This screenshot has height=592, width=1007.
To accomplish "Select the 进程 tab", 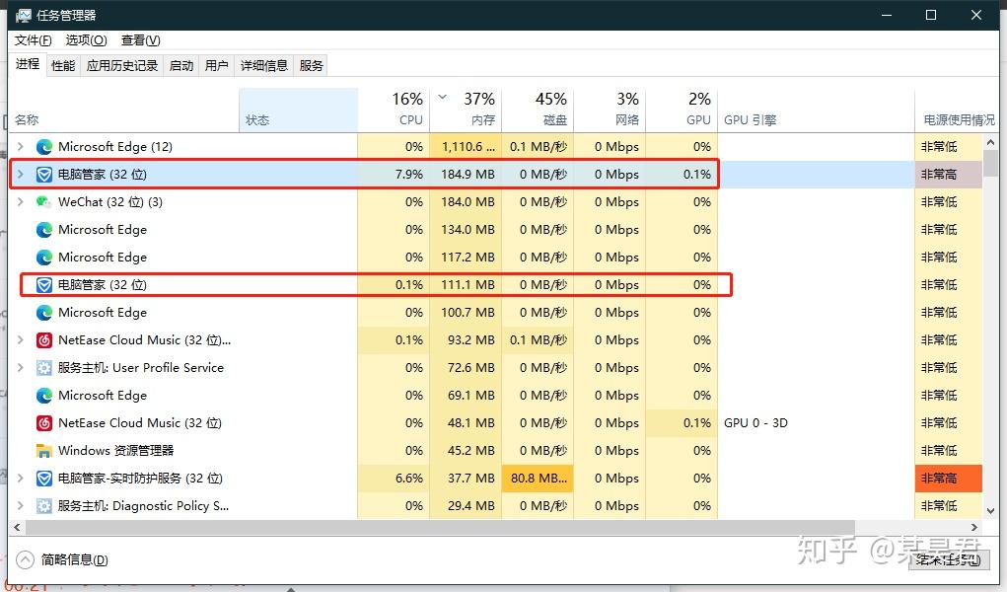I will pos(28,64).
